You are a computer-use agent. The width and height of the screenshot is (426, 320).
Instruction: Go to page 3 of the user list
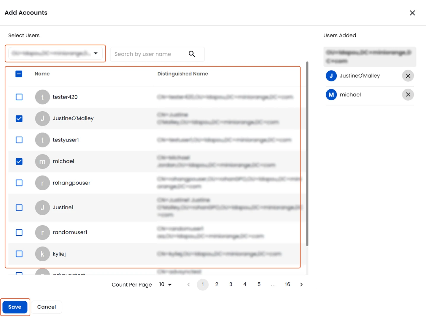pyautogui.click(x=231, y=284)
